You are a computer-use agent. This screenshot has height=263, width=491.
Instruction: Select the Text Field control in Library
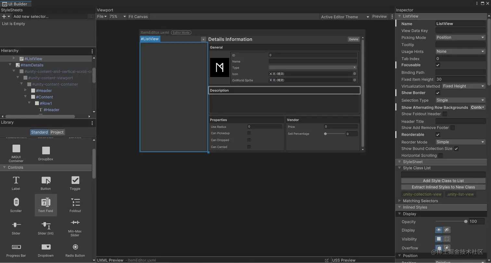(x=46, y=205)
